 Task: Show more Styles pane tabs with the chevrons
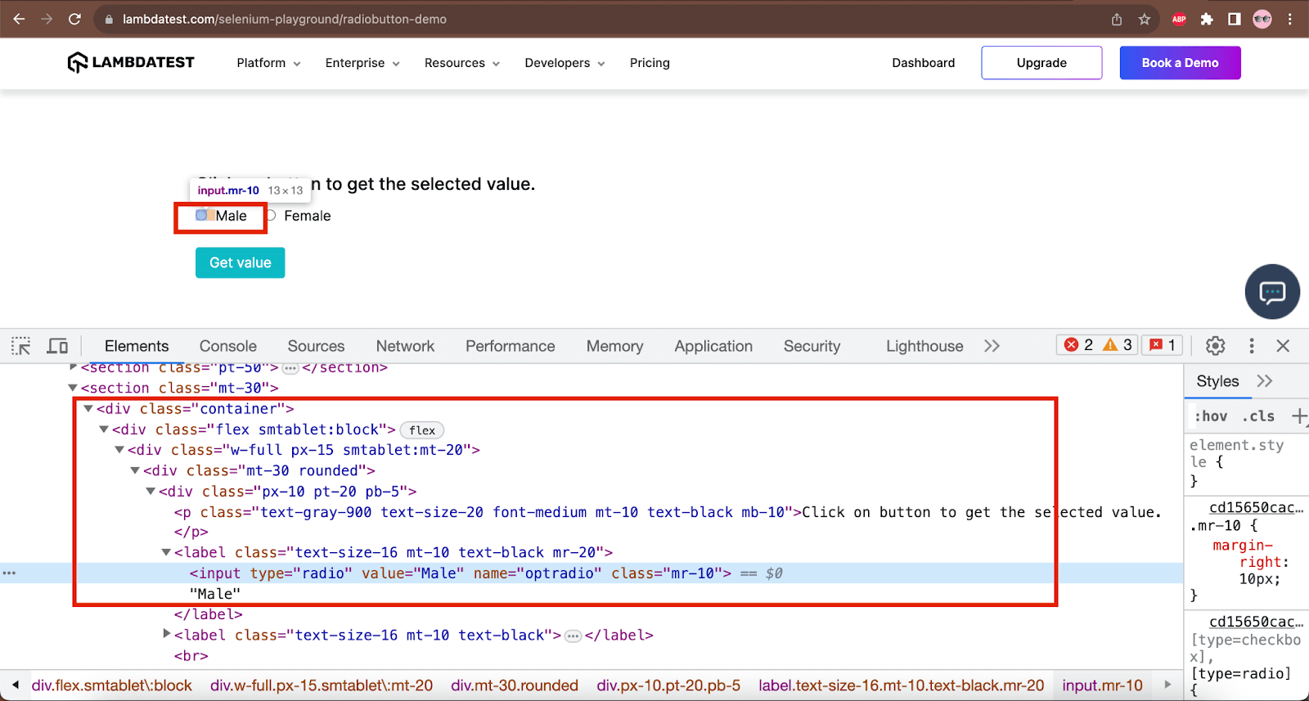point(1265,381)
